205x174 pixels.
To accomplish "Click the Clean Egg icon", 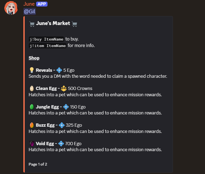I will coord(31,89).
